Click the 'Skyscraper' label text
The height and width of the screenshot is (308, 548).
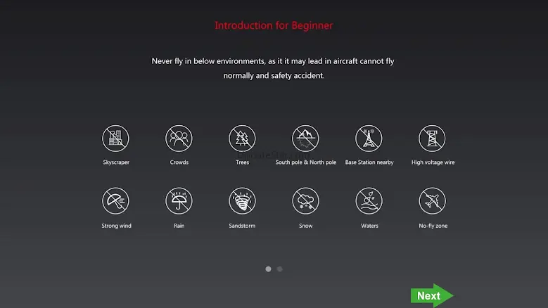coord(116,162)
